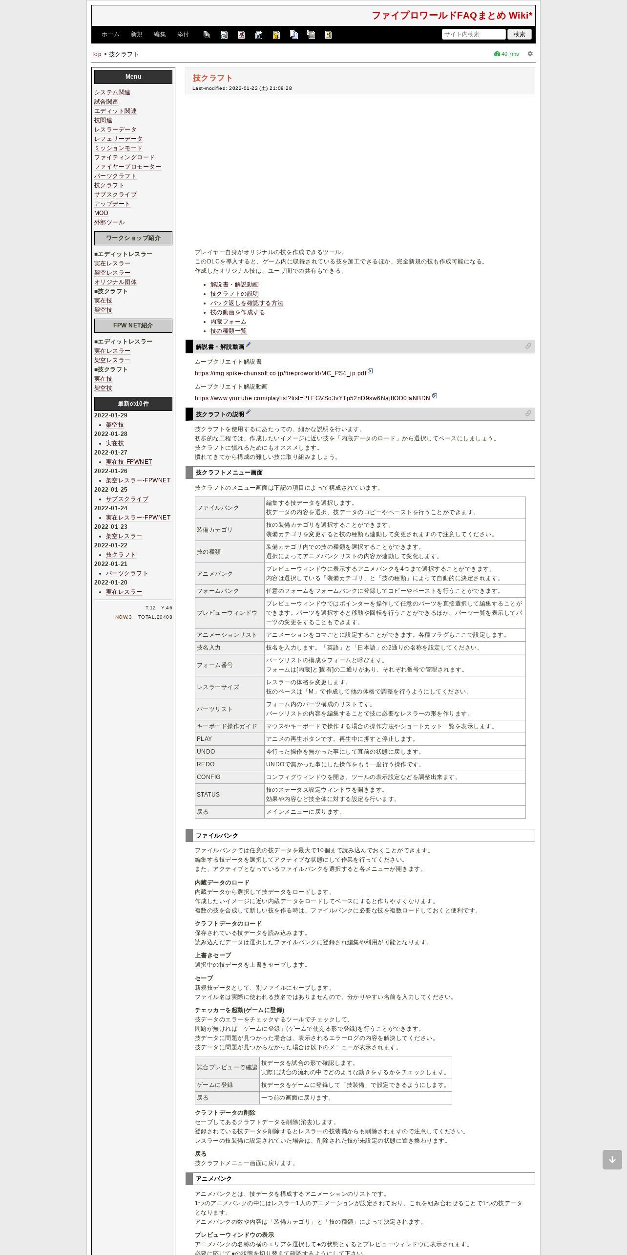Open レフェリーデータ sidebar link
The height and width of the screenshot is (1255, 627).
[x=118, y=139]
